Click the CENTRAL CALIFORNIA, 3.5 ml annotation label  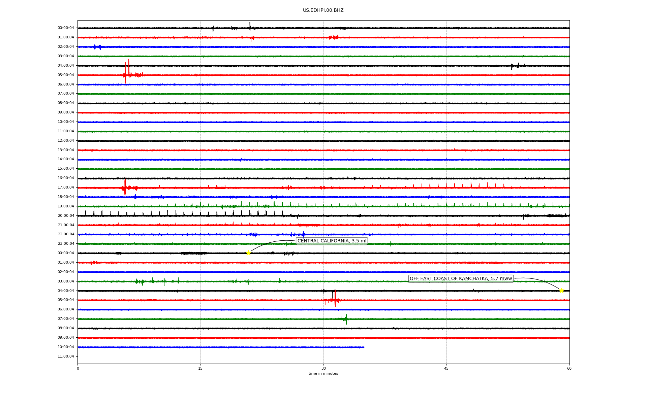(x=332, y=241)
